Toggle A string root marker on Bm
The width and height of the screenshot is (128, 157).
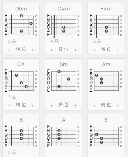78,86
